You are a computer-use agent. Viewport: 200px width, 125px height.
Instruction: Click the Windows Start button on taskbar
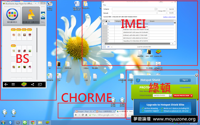3,123
